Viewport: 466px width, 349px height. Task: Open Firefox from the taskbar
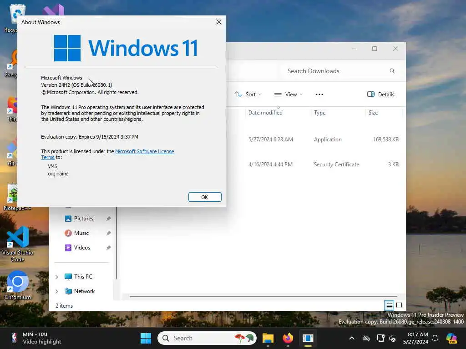288,338
